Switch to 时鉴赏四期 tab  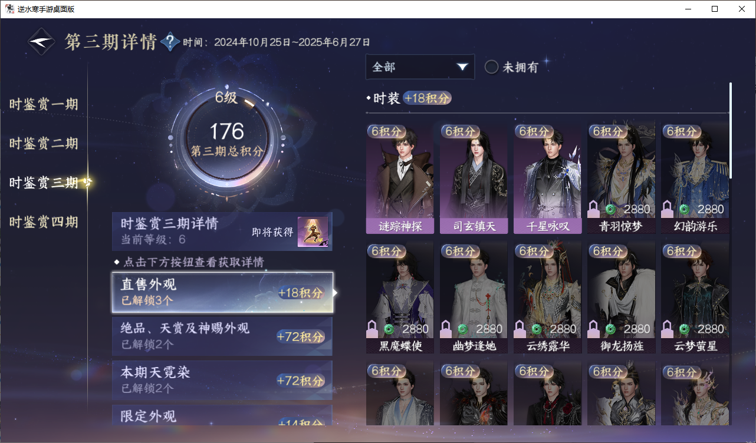point(44,222)
